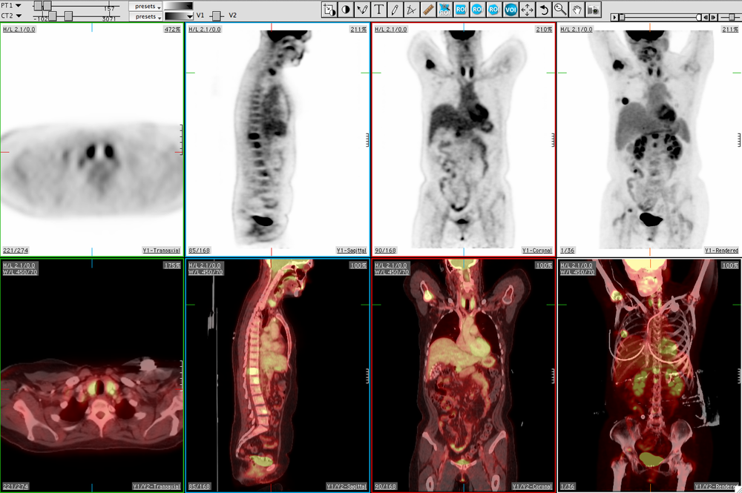Screen dimensions: 742x493
Task: Click the Y1-Sagittal view label
Action: coord(352,251)
